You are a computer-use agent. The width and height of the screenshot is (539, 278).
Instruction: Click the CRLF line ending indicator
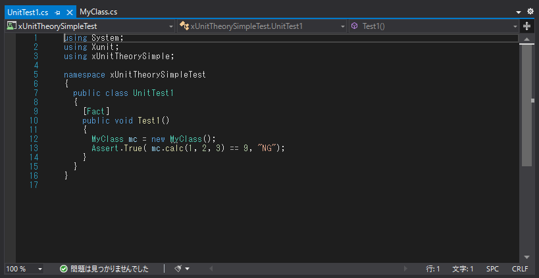pyautogui.click(x=520, y=269)
